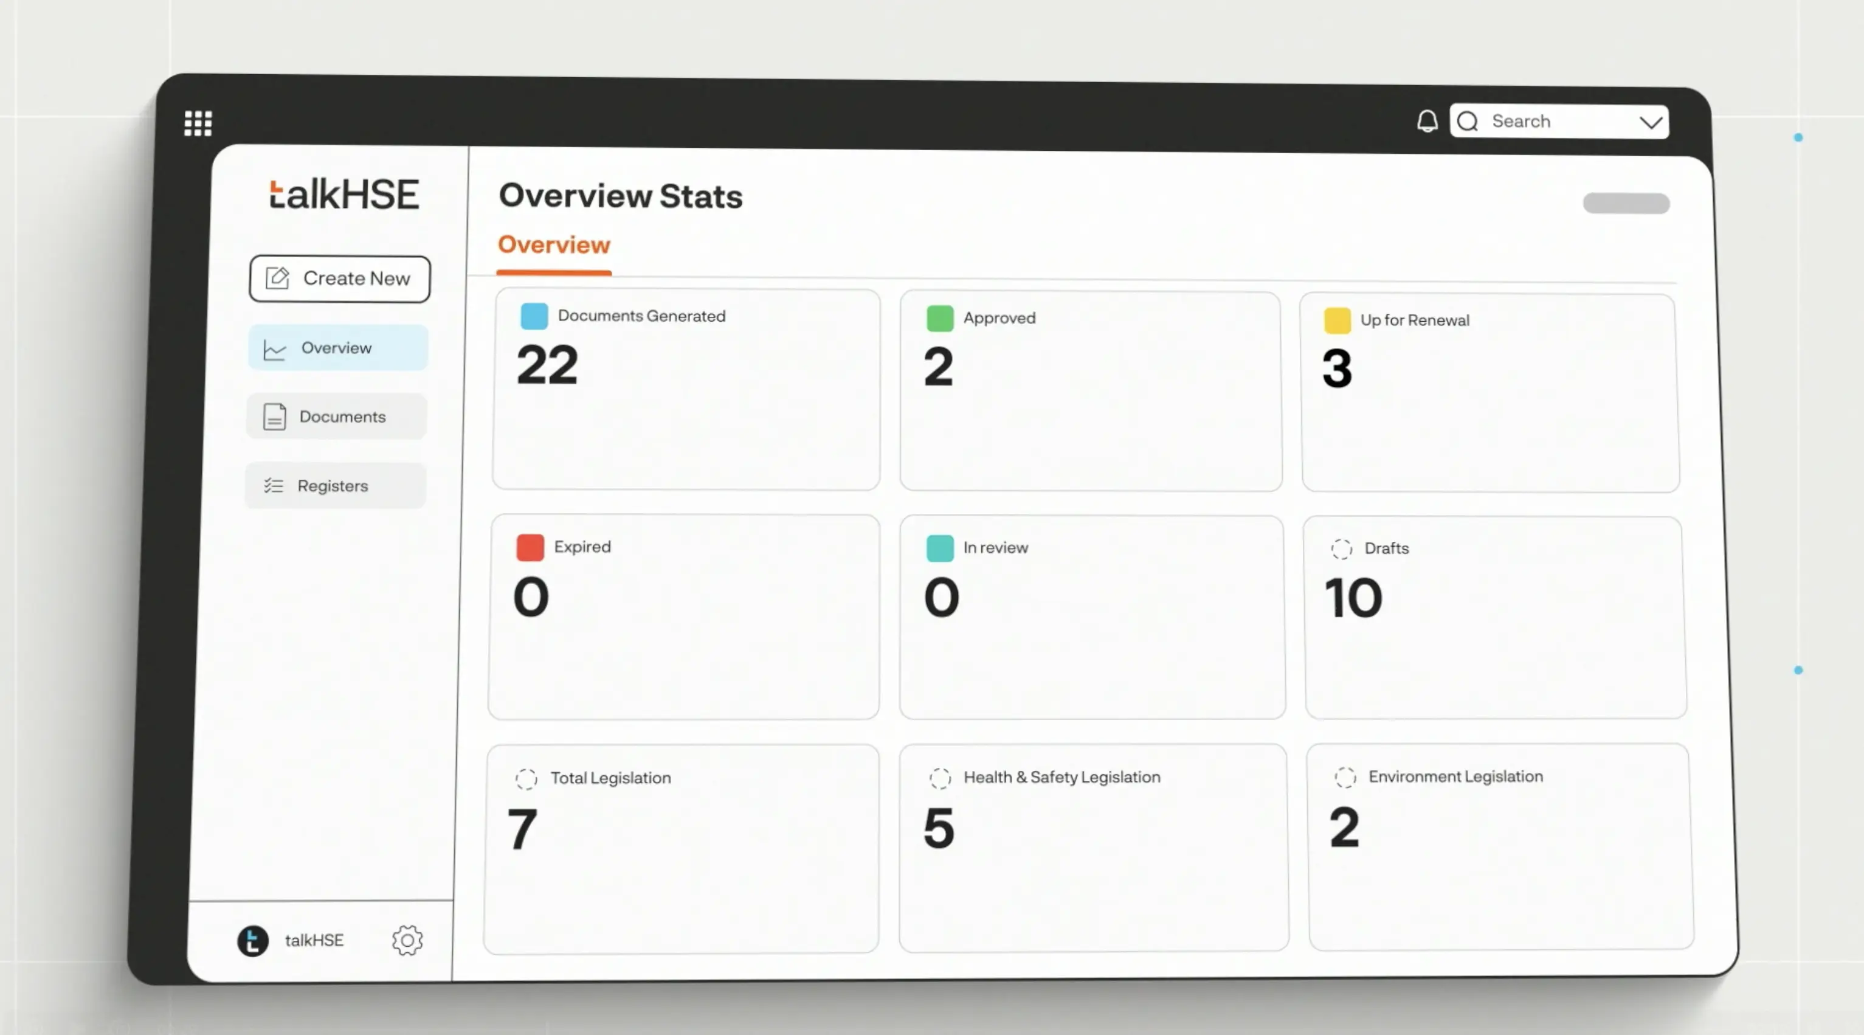This screenshot has width=1864, height=1035.
Task: Click Health & Safety Legislation circle icon
Action: click(x=940, y=778)
